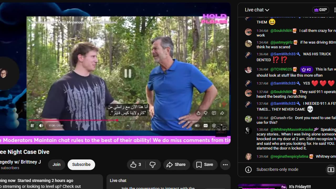Open the Share dialog for the stream

tap(176, 165)
